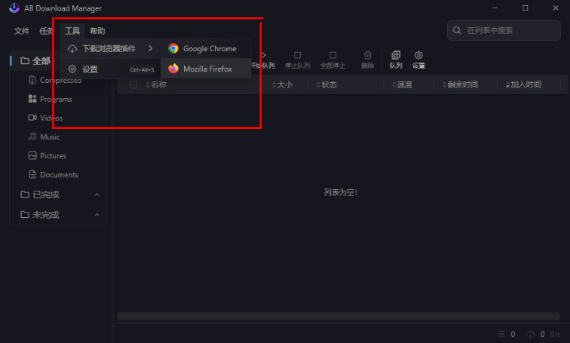Click the Google Chrome icon in the submenu
The width and height of the screenshot is (570, 343).
point(173,48)
